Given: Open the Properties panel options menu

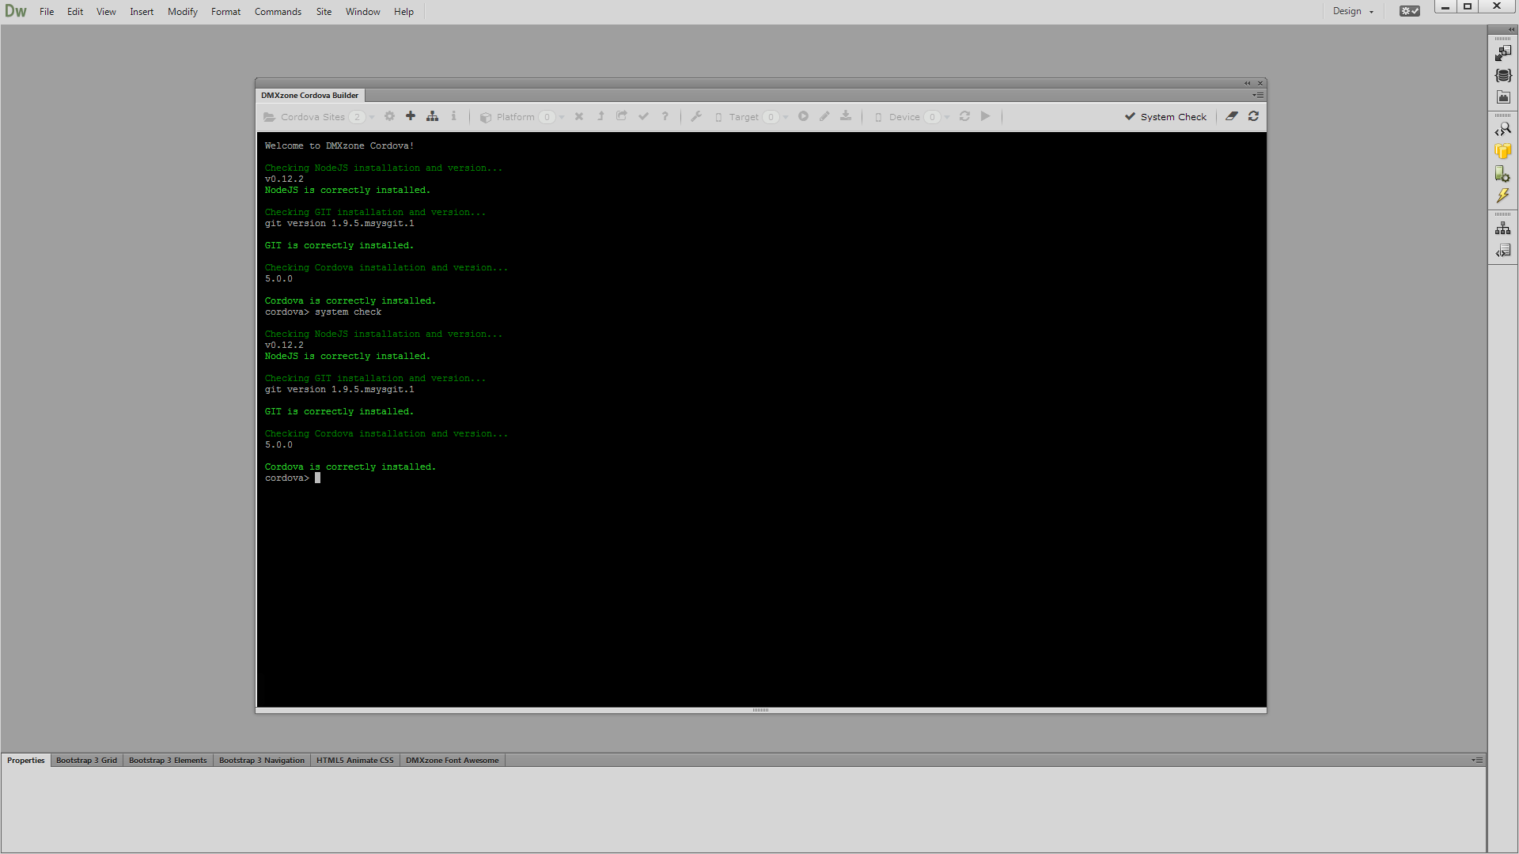Looking at the screenshot, I should pos(1476,760).
